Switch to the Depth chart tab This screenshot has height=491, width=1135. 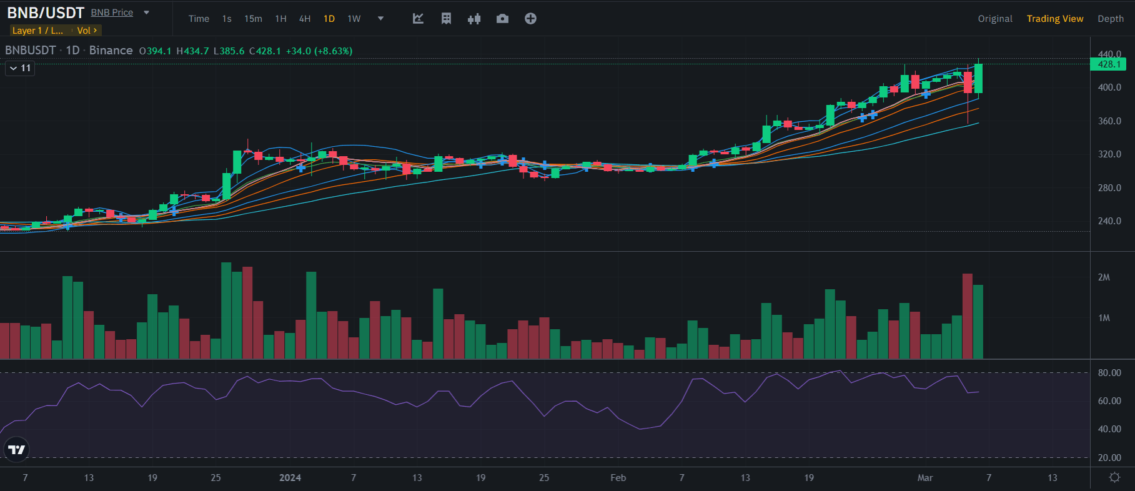pyautogui.click(x=1110, y=19)
